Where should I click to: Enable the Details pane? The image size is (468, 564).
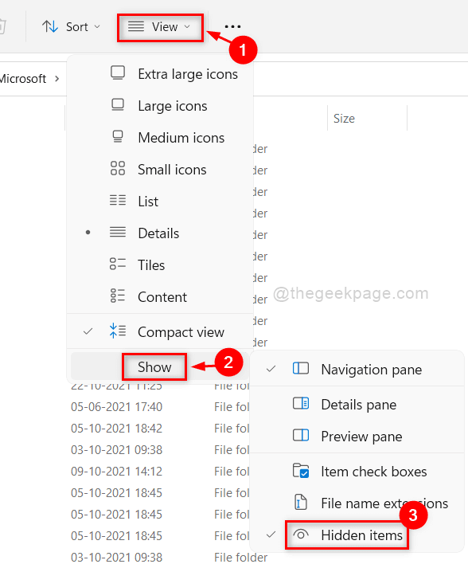(357, 405)
